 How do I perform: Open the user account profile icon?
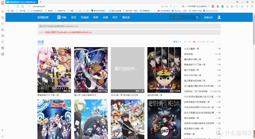(219, 17)
